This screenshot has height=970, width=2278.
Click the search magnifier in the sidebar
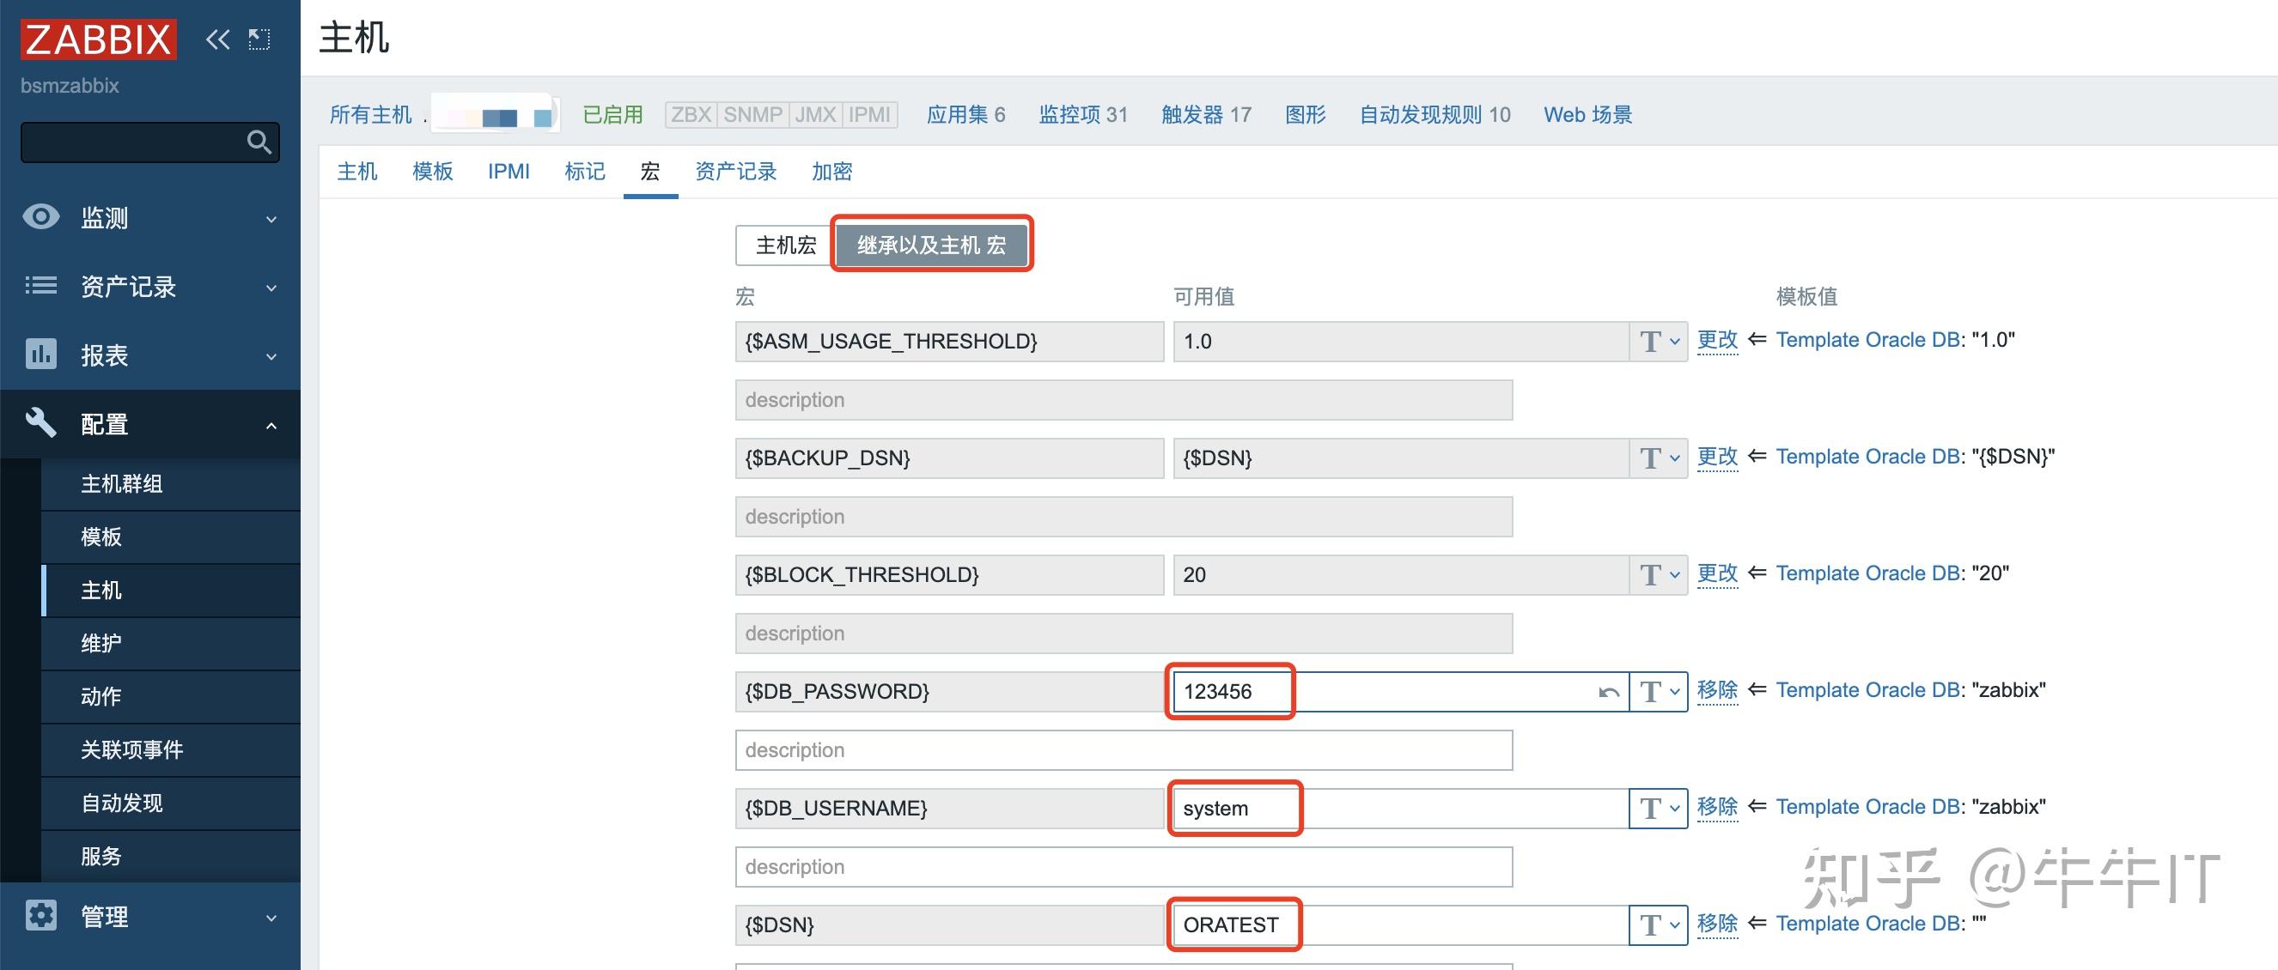pos(259,142)
